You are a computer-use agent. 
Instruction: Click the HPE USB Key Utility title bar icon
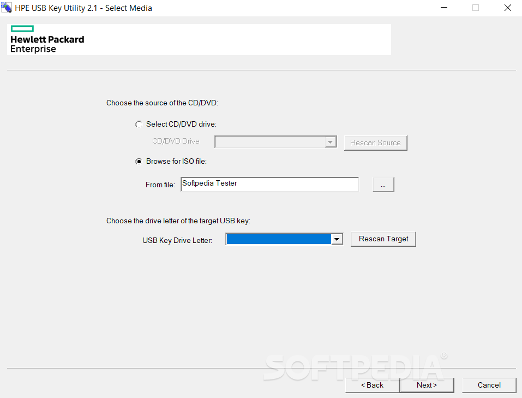point(7,8)
